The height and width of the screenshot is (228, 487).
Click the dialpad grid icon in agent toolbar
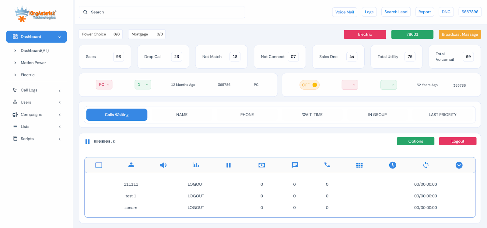[x=359, y=165]
